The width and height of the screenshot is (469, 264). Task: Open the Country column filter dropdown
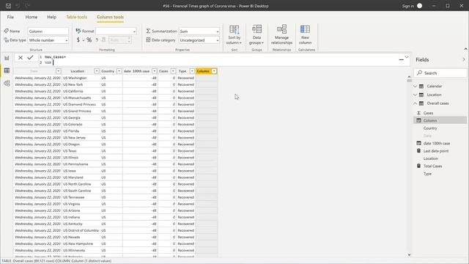(x=119, y=71)
